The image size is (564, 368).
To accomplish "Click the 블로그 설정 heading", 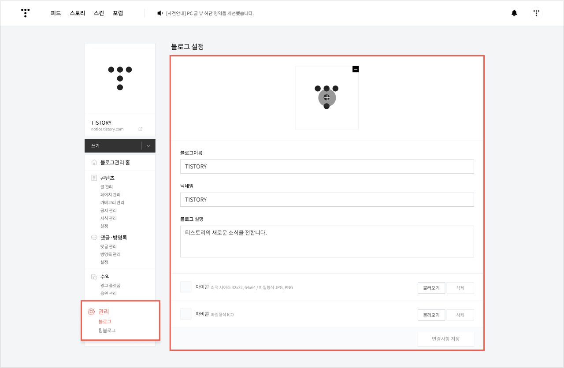I will pos(187,46).
